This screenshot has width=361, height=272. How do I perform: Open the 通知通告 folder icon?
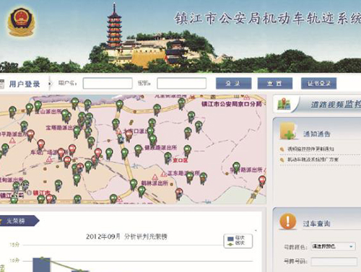289,131
